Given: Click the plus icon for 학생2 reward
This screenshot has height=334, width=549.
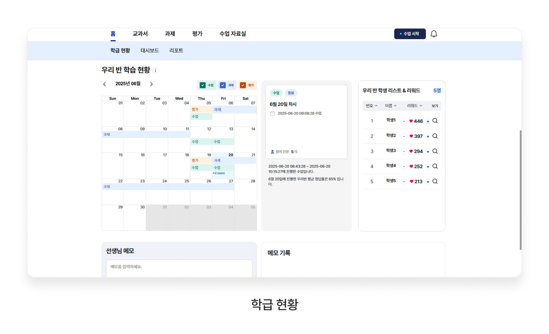Looking at the screenshot, I should click(x=428, y=136).
